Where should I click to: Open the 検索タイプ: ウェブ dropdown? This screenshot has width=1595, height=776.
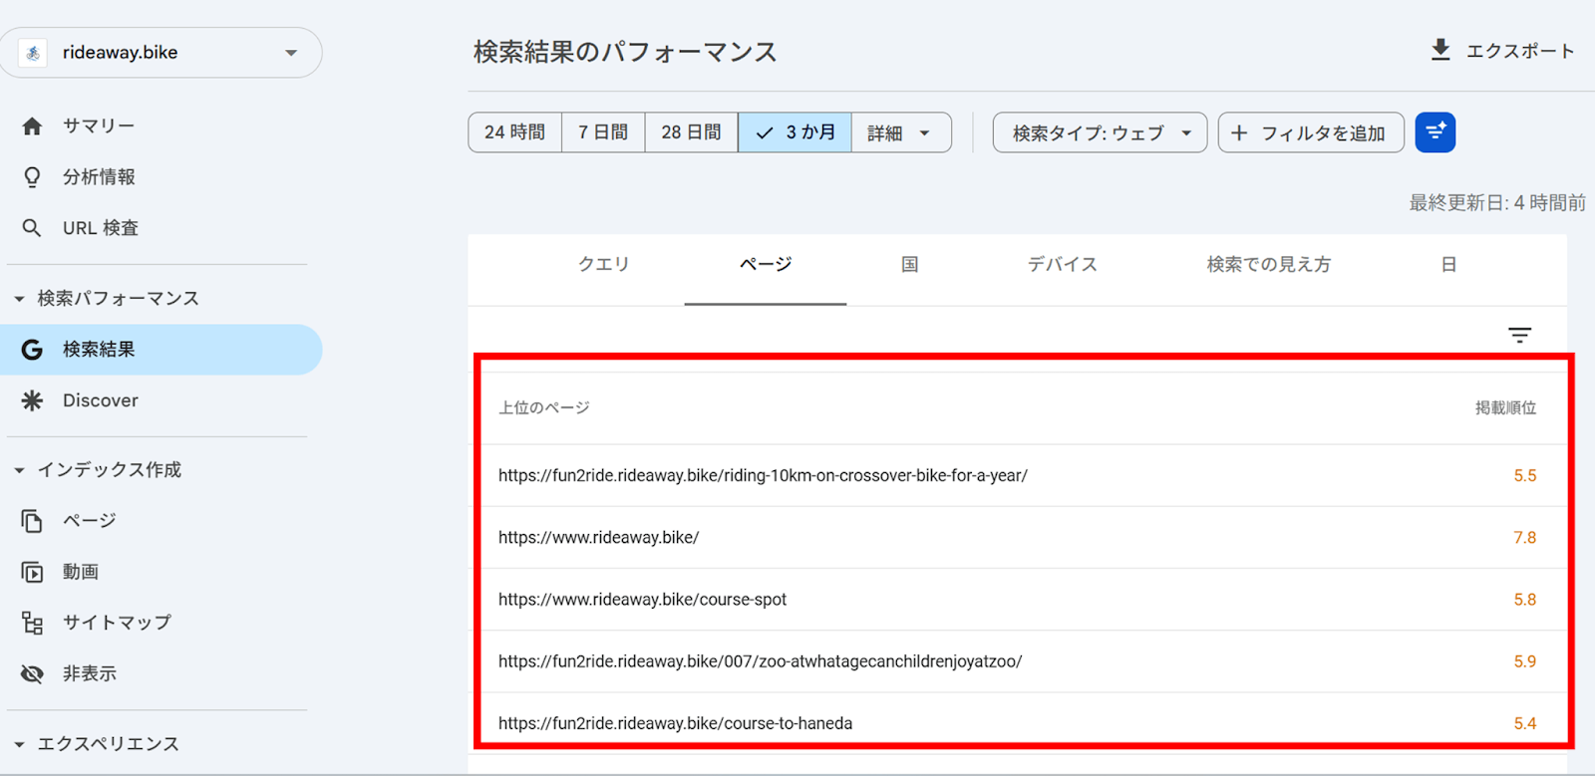[1100, 132]
